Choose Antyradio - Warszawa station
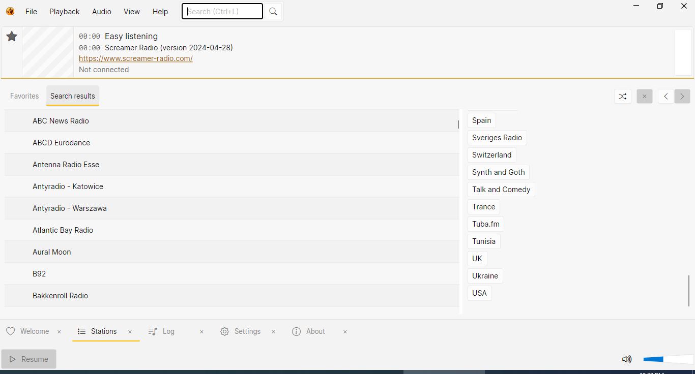 (232, 208)
